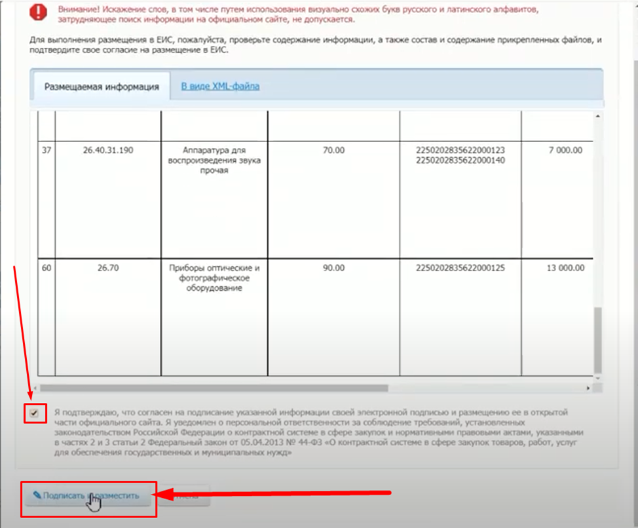Select the code cell 26.40.31.190
The image size is (638, 528).
pyautogui.click(x=108, y=150)
